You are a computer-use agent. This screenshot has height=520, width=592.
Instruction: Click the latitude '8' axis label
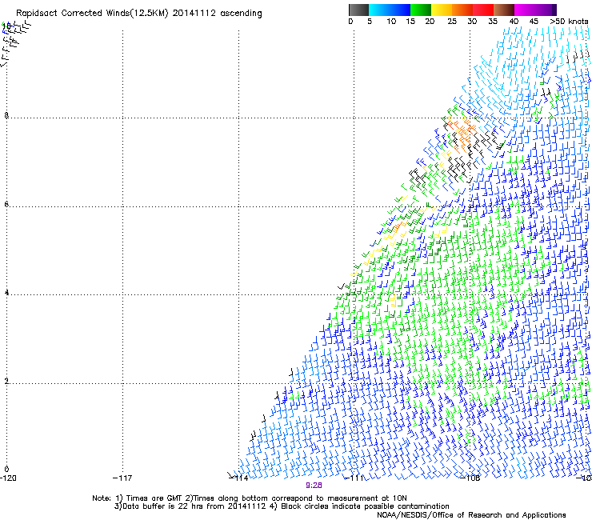tap(6, 115)
